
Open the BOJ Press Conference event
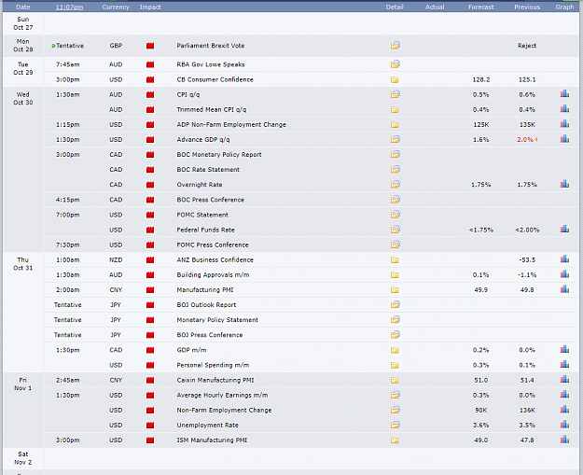coord(210,335)
